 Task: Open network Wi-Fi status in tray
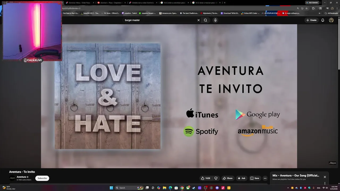(324, 188)
